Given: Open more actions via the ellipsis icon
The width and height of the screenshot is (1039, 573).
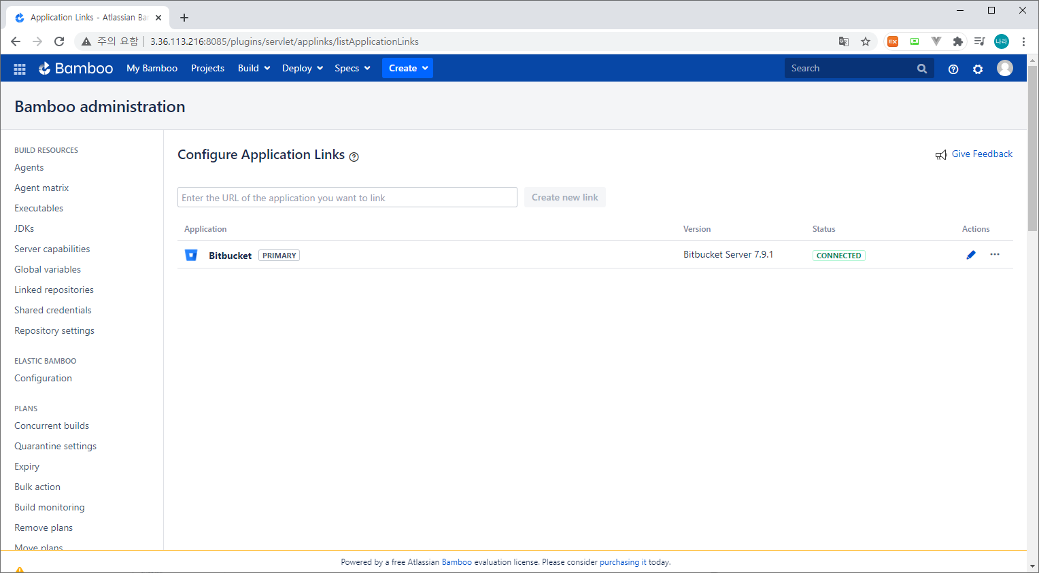Looking at the screenshot, I should [995, 254].
